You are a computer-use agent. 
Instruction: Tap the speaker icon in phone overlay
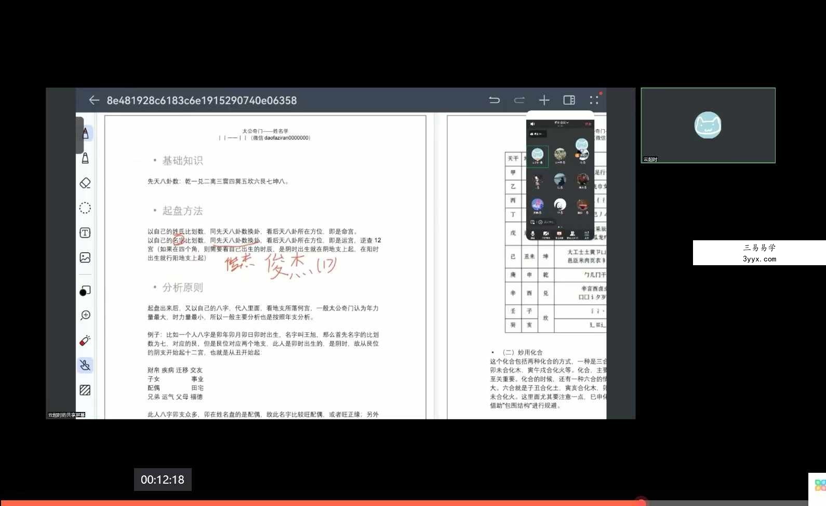click(x=532, y=124)
